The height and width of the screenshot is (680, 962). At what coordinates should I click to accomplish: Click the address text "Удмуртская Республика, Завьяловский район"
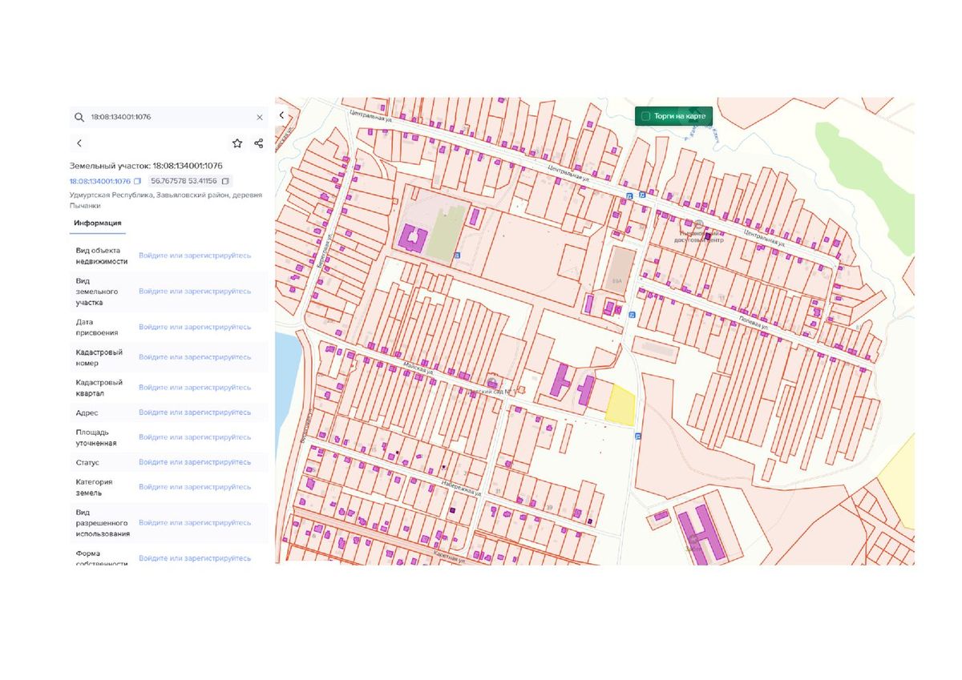[x=149, y=195]
